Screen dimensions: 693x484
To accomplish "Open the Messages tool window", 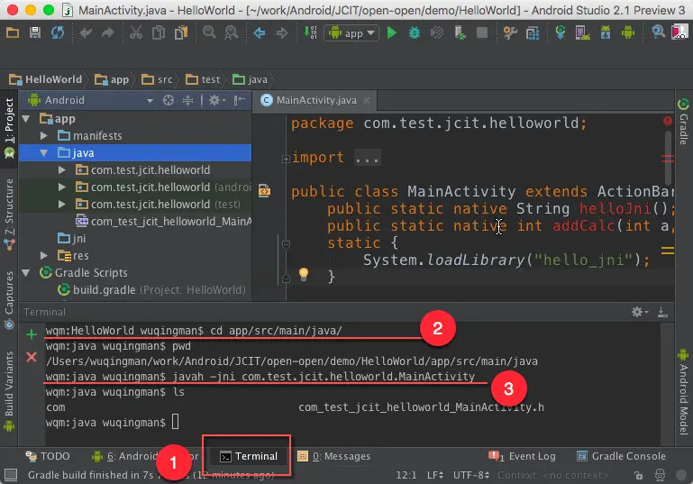I will pos(333,456).
